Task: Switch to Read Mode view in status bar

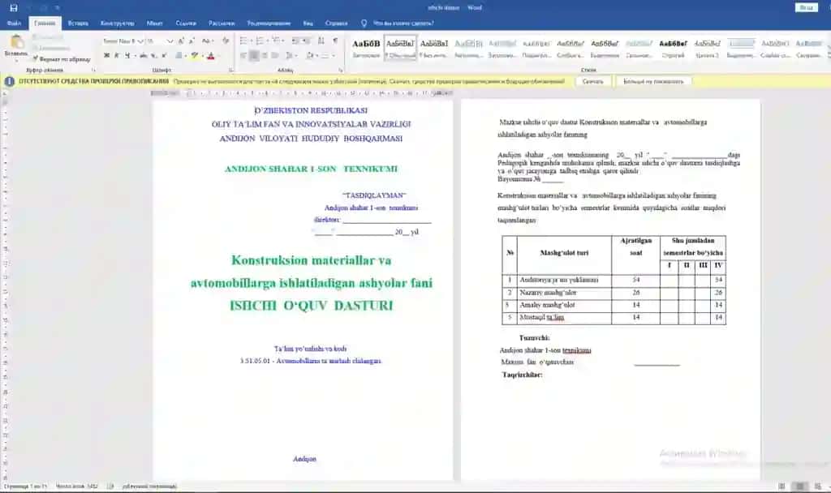Action: pos(781,487)
